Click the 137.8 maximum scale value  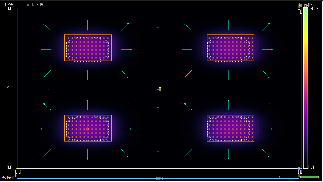tap(314, 9)
